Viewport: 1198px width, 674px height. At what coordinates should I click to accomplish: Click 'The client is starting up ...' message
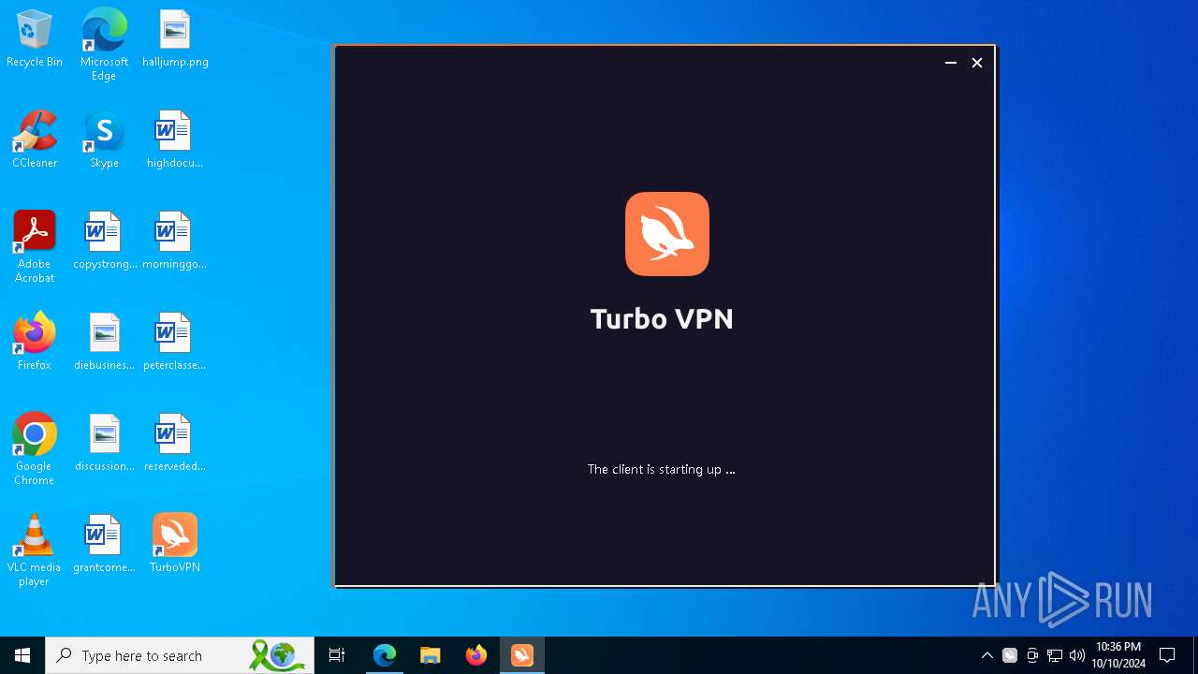[661, 469]
